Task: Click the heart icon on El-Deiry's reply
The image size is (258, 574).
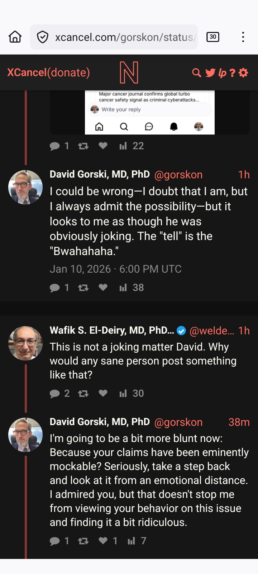Action: (103, 393)
